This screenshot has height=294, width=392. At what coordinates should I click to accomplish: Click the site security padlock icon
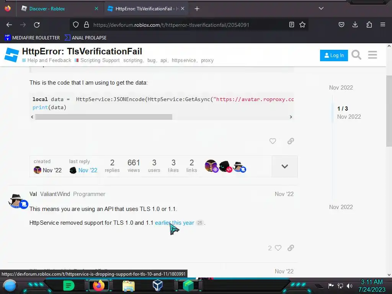point(87,25)
